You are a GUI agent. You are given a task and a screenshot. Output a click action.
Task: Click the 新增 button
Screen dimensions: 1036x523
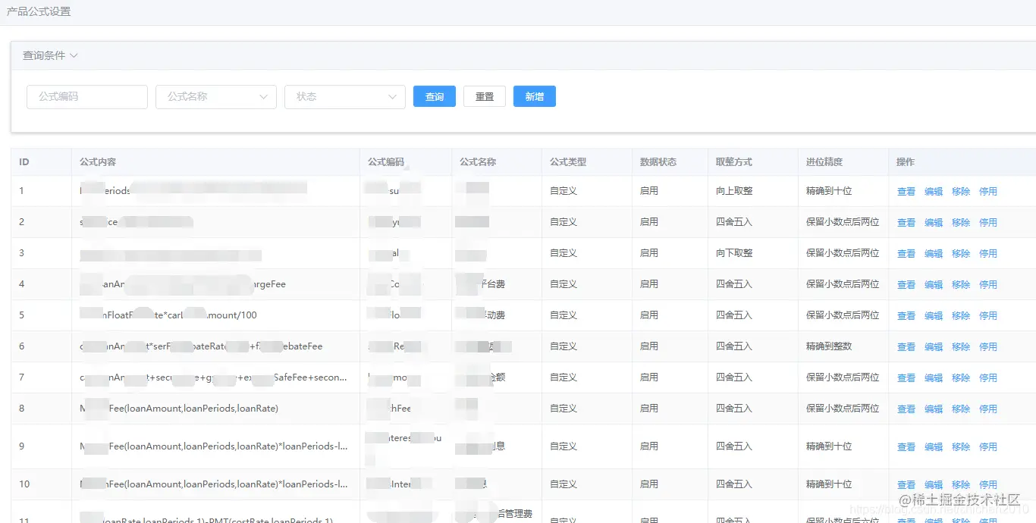coord(535,96)
